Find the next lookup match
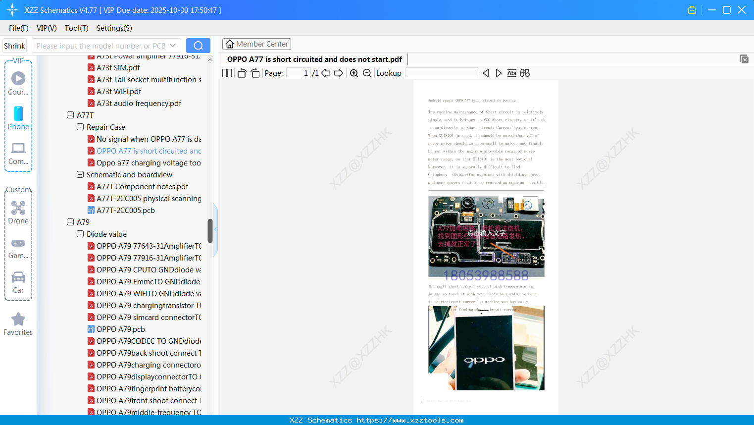 coord(499,73)
